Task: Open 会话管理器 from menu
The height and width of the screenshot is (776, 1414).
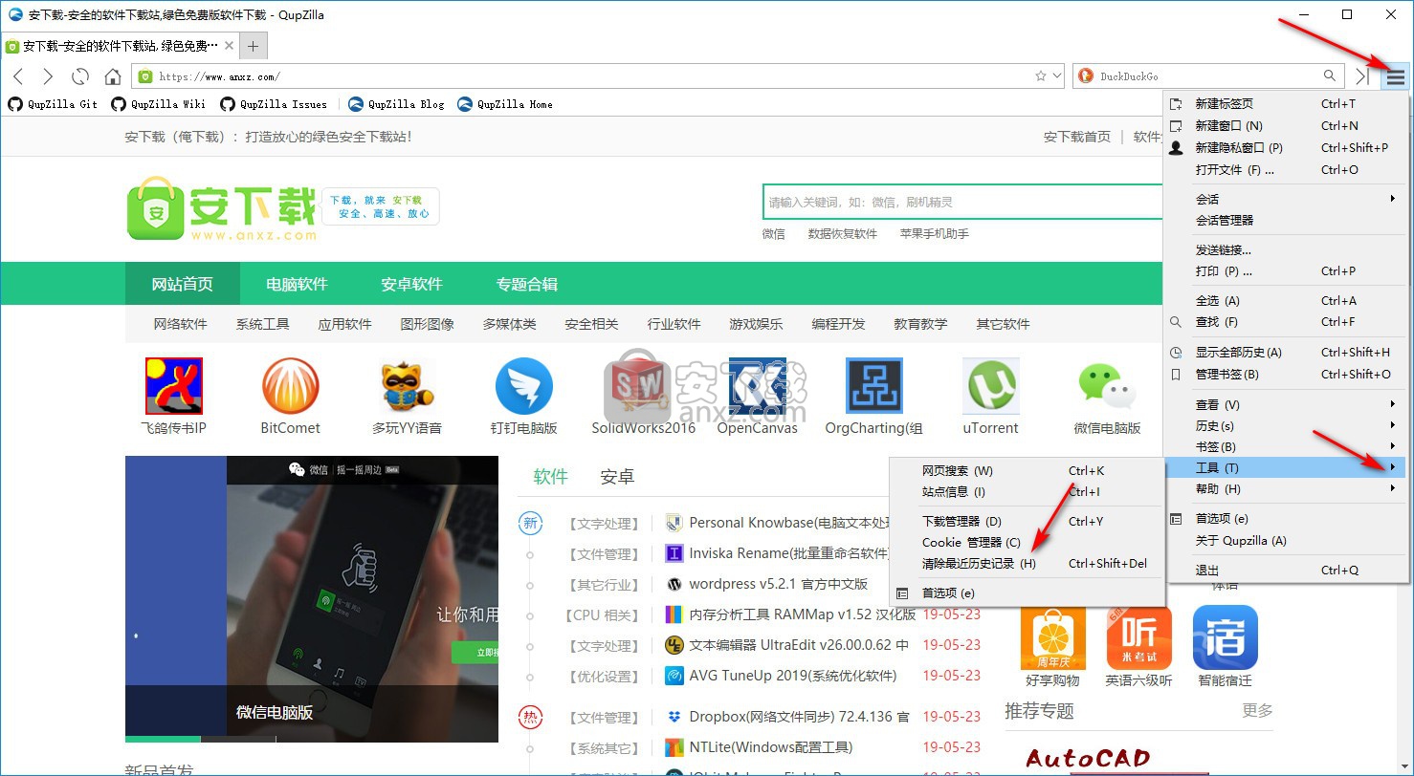Action: (1283, 220)
